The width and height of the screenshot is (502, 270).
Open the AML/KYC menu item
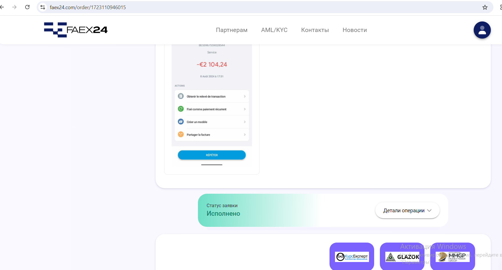click(274, 30)
